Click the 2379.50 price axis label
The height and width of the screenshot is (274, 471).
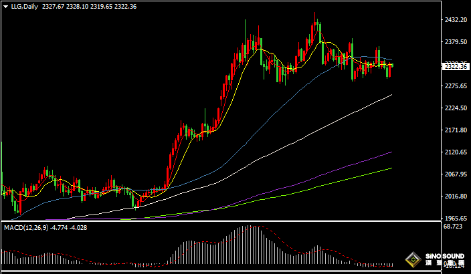click(x=456, y=42)
